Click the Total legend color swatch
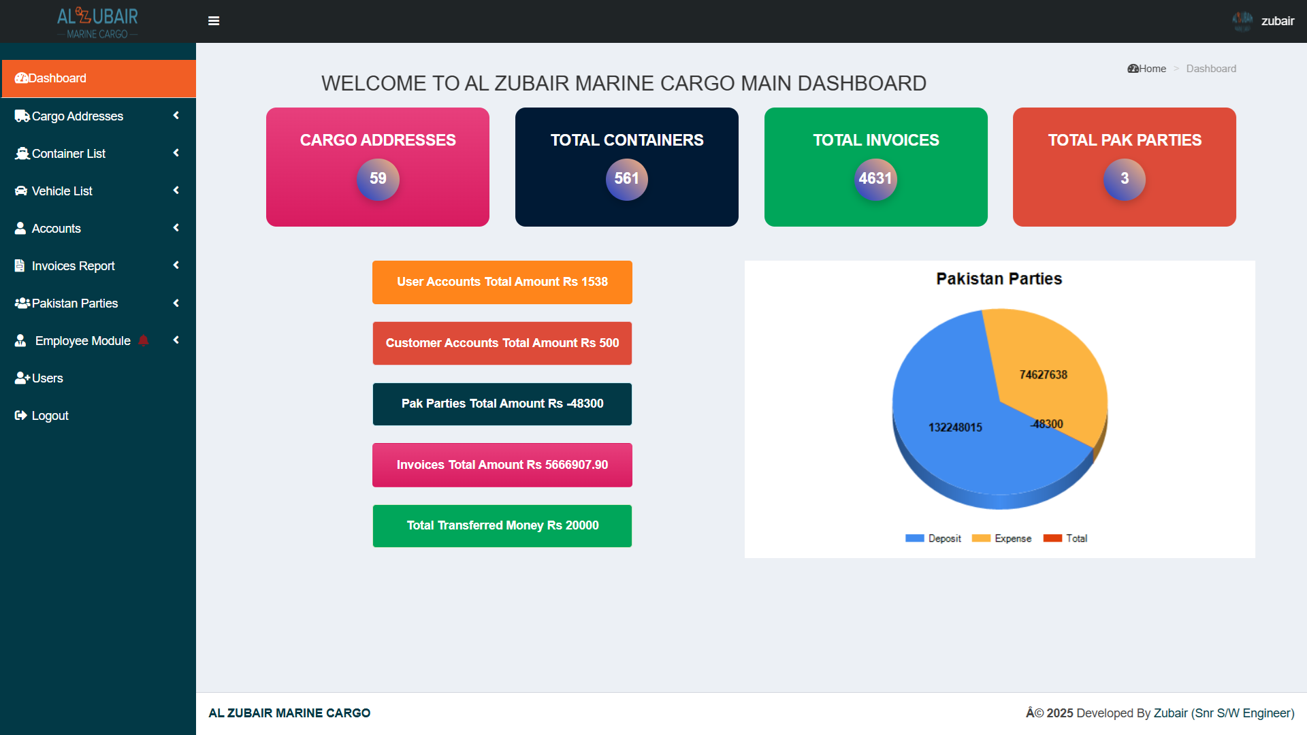This screenshot has height=735, width=1307. tap(1052, 538)
